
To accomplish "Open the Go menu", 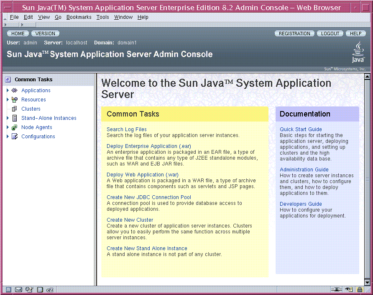I will [58, 17].
